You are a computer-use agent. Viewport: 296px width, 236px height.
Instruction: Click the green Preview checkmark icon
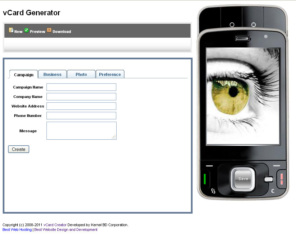pyautogui.click(x=26, y=30)
